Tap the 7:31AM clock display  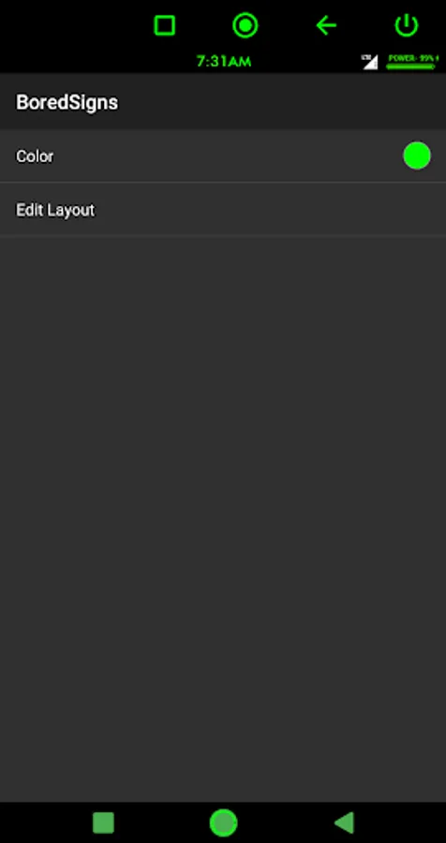pyautogui.click(x=224, y=62)
